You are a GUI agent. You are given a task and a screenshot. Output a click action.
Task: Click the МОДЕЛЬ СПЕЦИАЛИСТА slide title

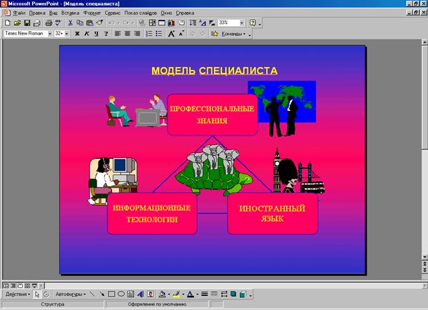click(214, 71)
